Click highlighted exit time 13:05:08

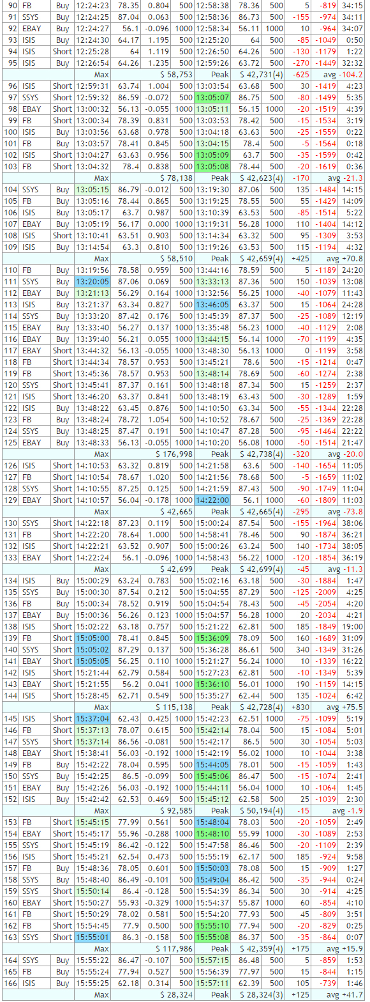pyautogui.click(x=212, y=166)
